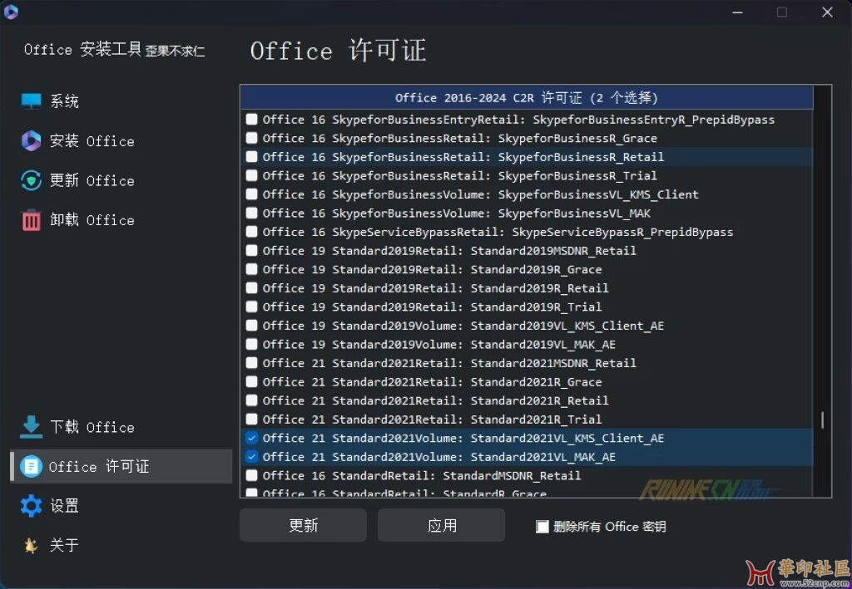Click the red trash icon for 卸载 Office

31,220
